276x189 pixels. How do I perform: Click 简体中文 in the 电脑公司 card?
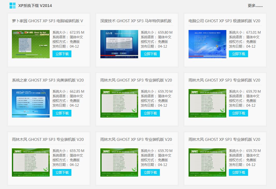click(x=253, y=37)
